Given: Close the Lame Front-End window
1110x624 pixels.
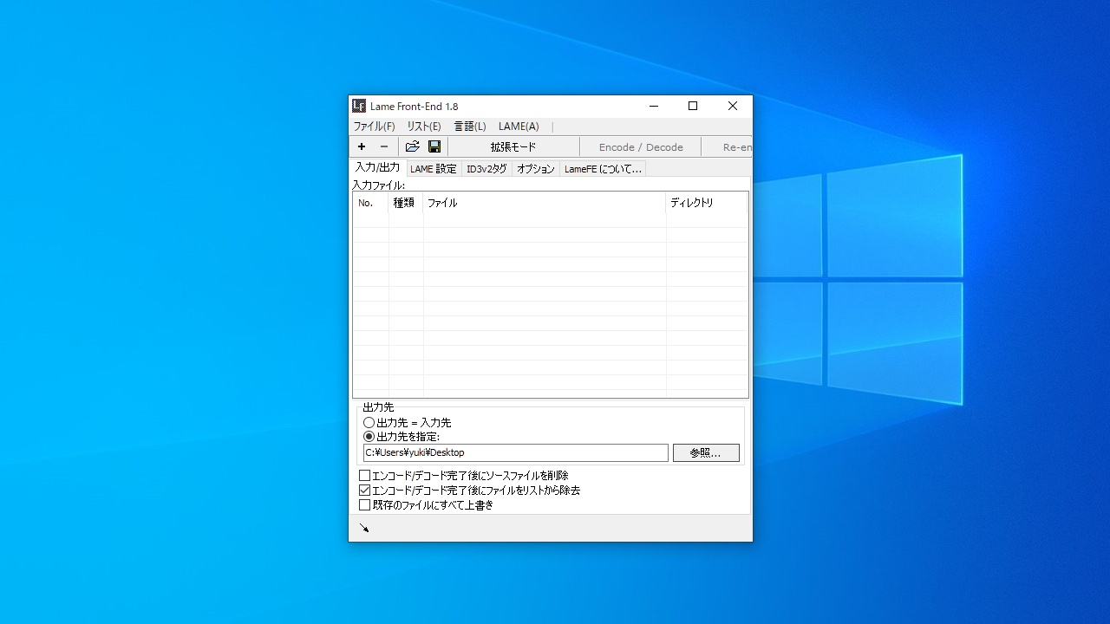Looking at the screenshot, I should (733, 107).
